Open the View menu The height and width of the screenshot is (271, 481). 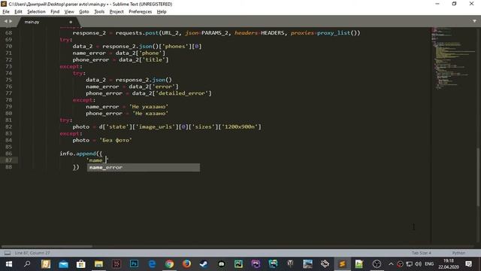[69, 12]
